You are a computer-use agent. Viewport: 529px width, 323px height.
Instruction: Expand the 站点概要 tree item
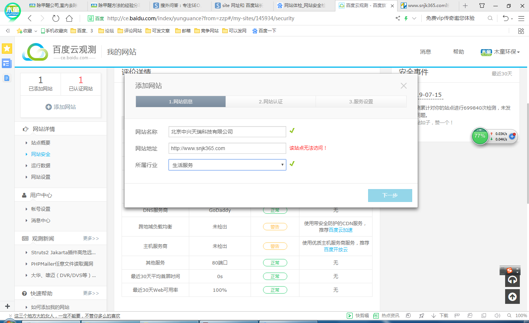(x=40, y=143)
